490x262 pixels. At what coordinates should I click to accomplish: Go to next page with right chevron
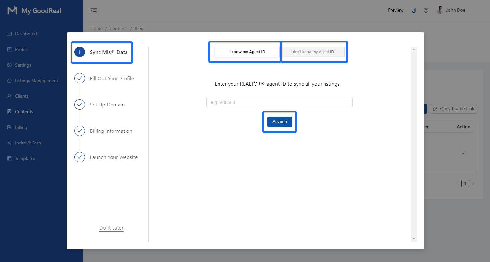[473, 184]
